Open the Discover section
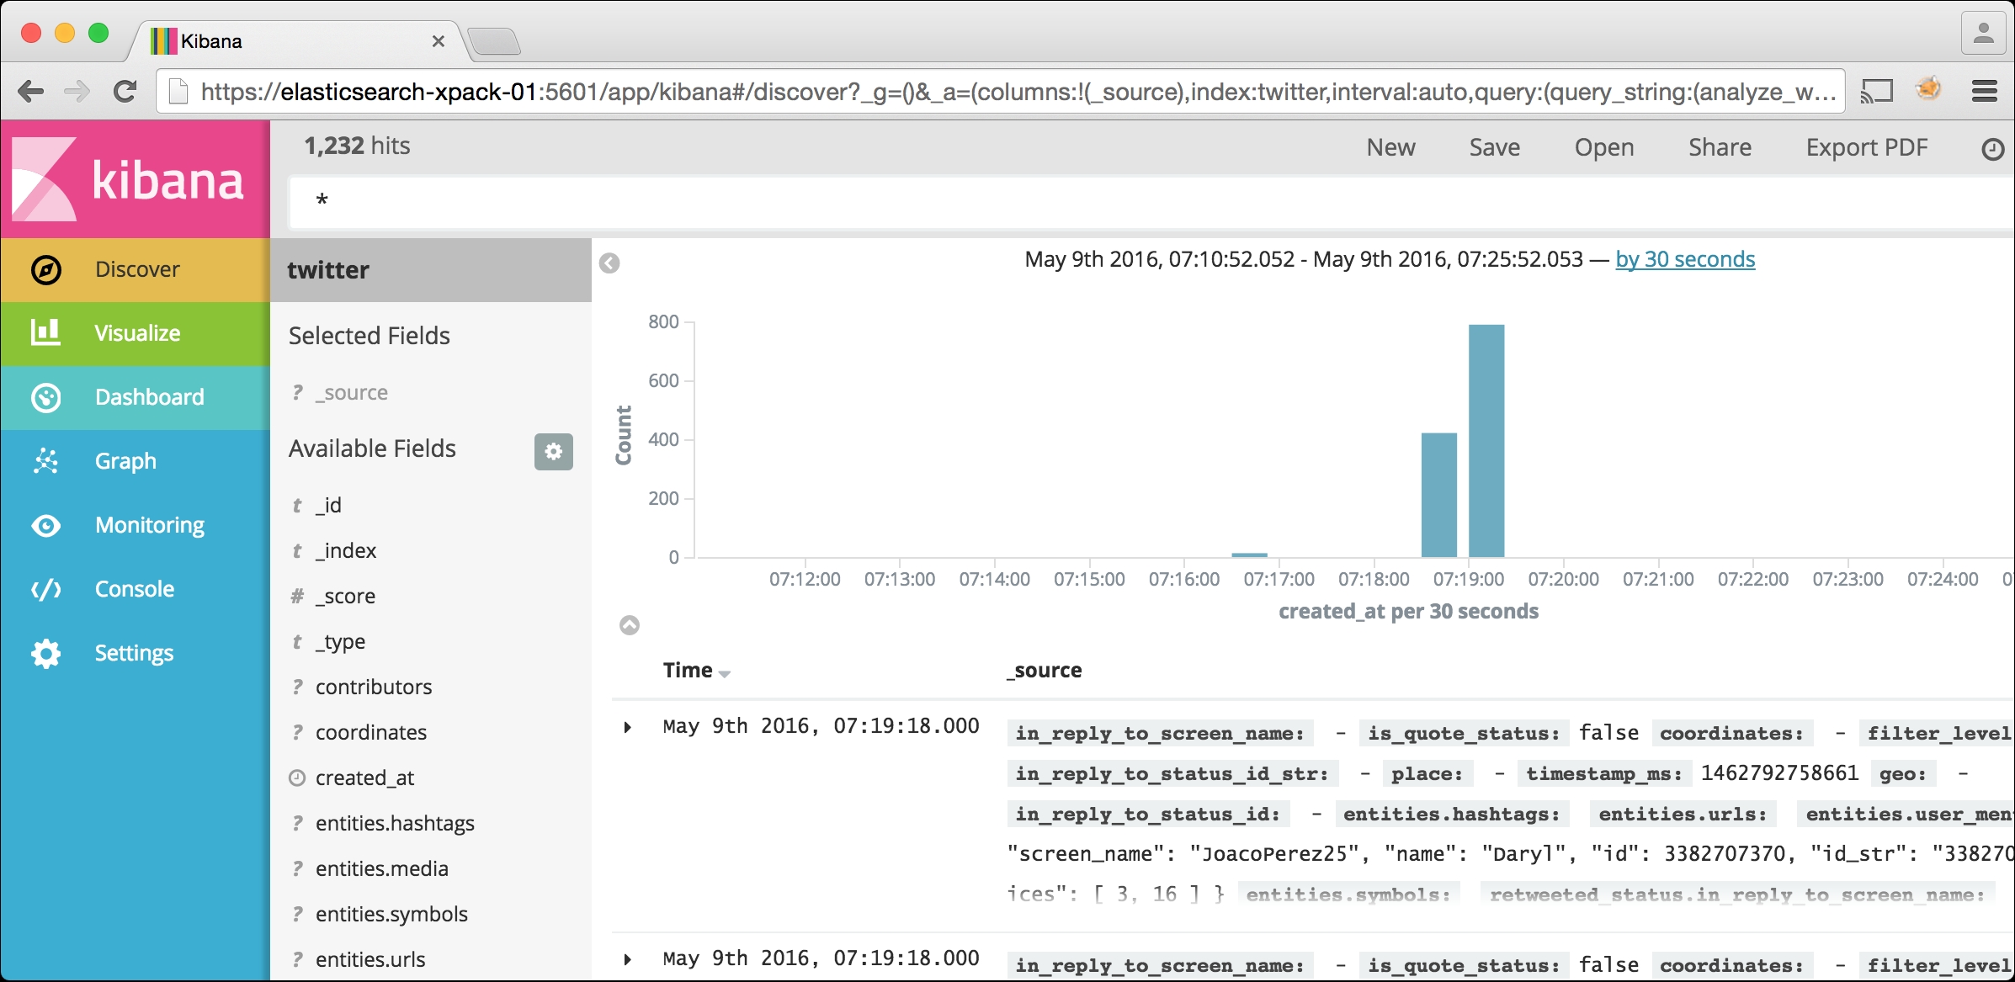This screenshot has width=2015, height=982. [x=136, y=269]
